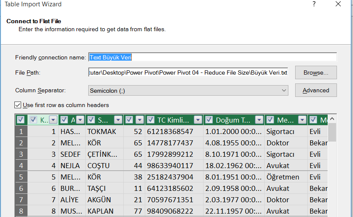
Task: Uncheck the Doğum T... column checkbox
Action: click(209, 120)
